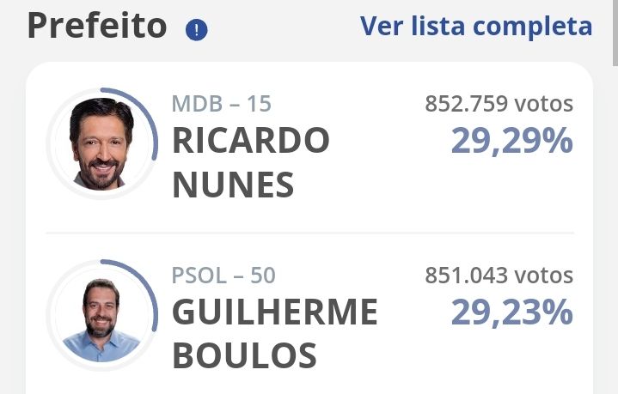Image resolution: width=618 pixels, height=394 pixels.
Task: Click the progress ring around Nunes's photo
Action: (155, 129)
